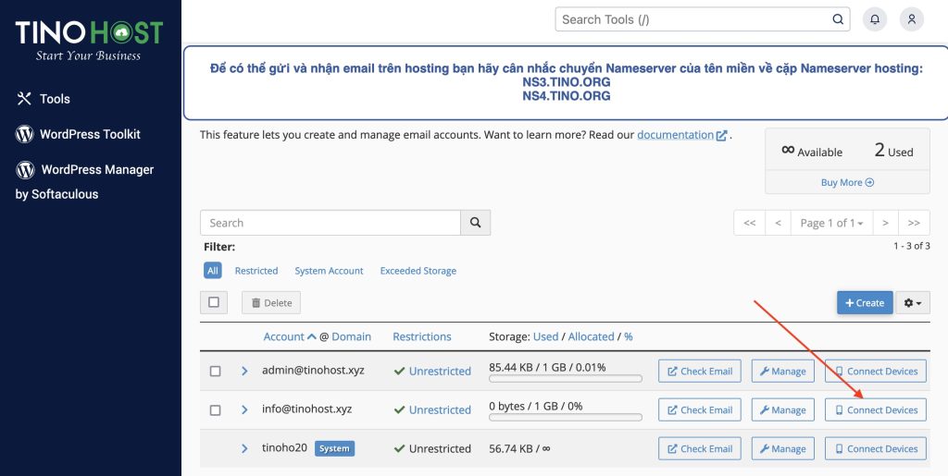Click the email search magnifier button
The height and width of the screenshot is (476, 948).
pos(475,223)
